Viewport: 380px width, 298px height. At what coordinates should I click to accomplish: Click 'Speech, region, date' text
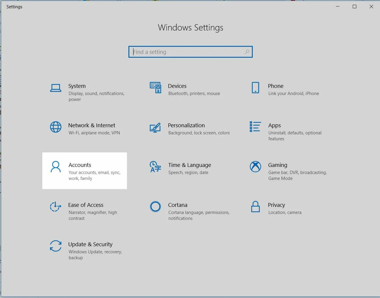pos(188,173)
